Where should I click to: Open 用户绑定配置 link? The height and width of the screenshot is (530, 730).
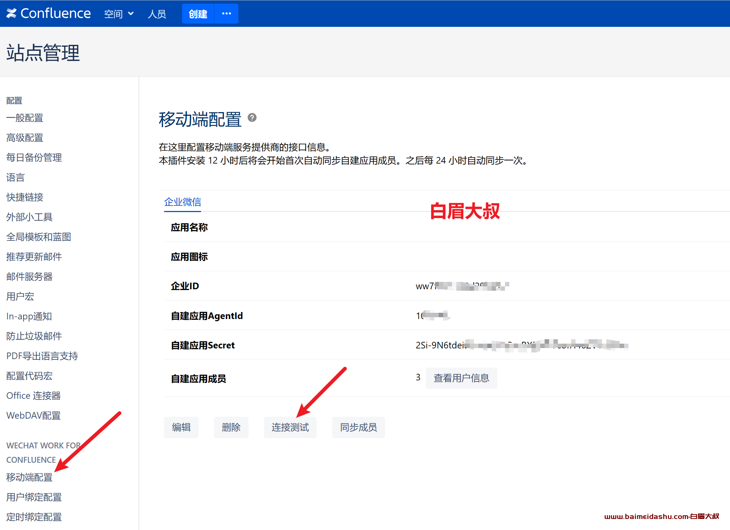coord(34,497)
